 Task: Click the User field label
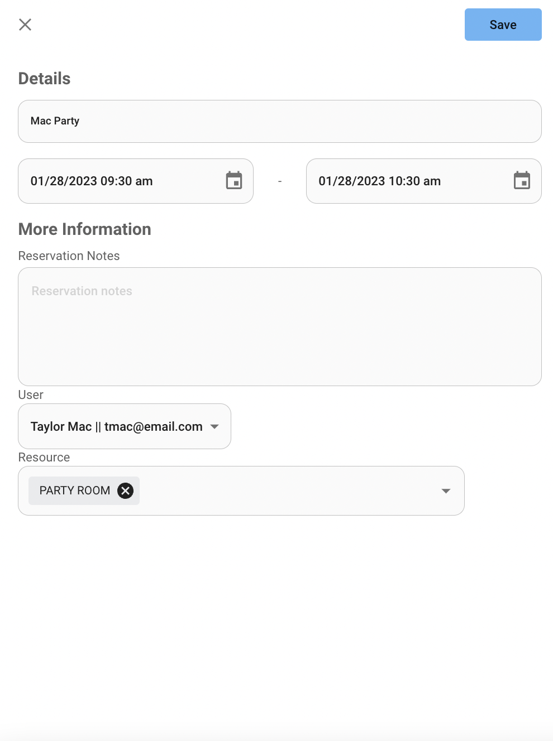click(31, 394)
